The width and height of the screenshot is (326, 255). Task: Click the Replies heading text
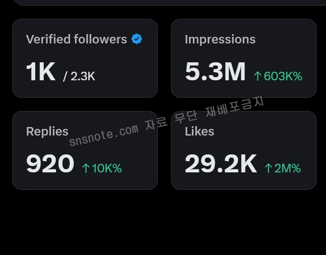click(47, 131)
